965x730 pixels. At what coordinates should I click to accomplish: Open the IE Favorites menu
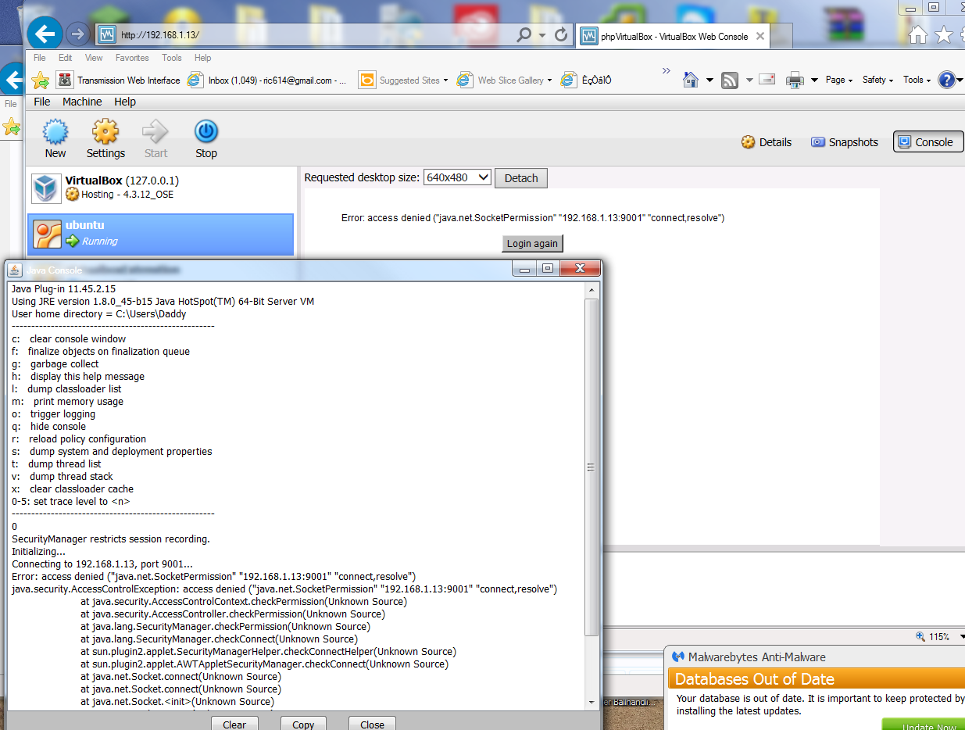(132, 58)
